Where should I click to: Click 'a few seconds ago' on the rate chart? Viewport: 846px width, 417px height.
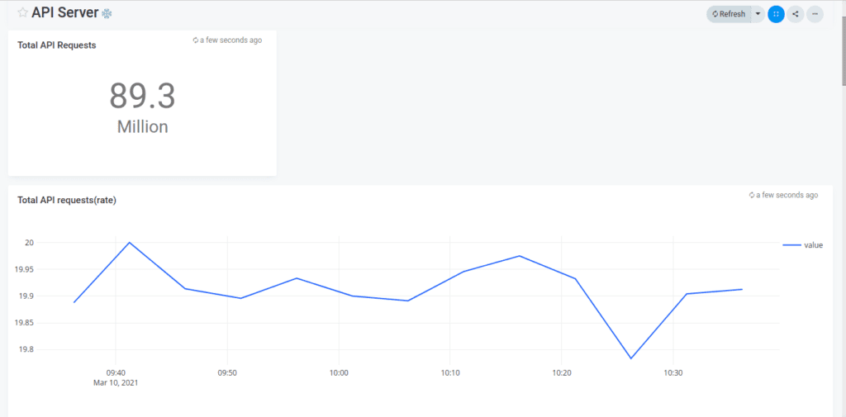(787, 196)
